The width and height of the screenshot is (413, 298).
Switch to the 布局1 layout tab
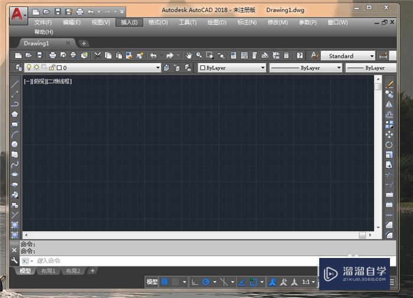tap(48, 271)
